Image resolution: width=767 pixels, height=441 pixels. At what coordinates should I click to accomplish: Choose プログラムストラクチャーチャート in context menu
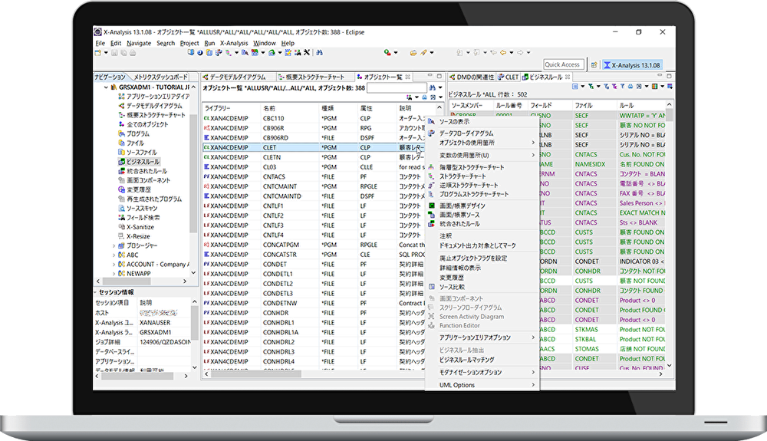tap(474, 194)
